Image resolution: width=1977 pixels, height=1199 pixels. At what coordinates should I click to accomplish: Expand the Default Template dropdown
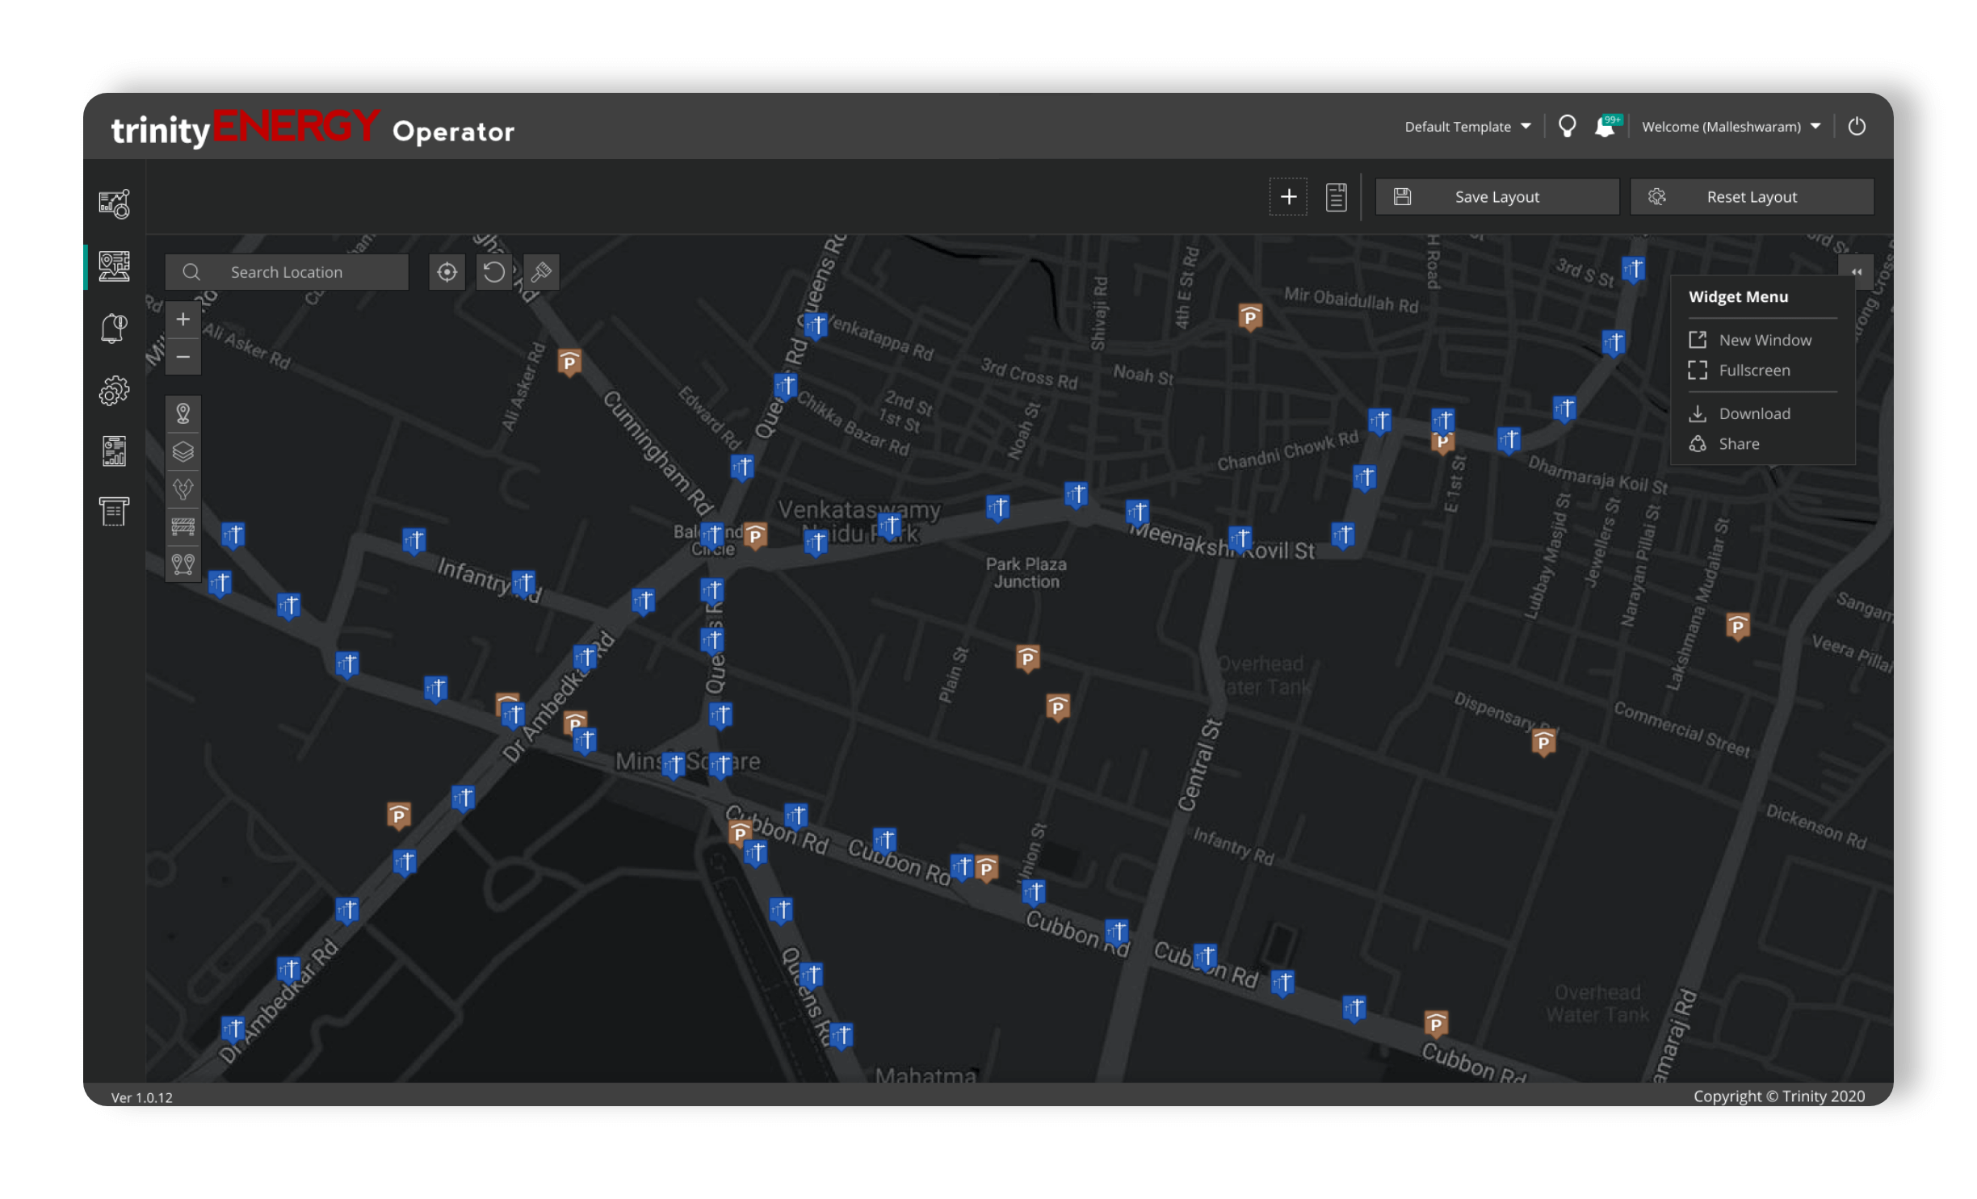[x=1467, y=127]
